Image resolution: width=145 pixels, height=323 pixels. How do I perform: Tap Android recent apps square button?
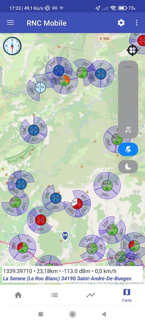pyautogui.click(x=41, y=314)
